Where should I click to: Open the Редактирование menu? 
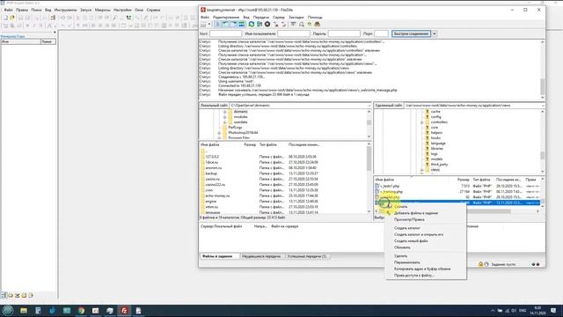tap(226, 18)
